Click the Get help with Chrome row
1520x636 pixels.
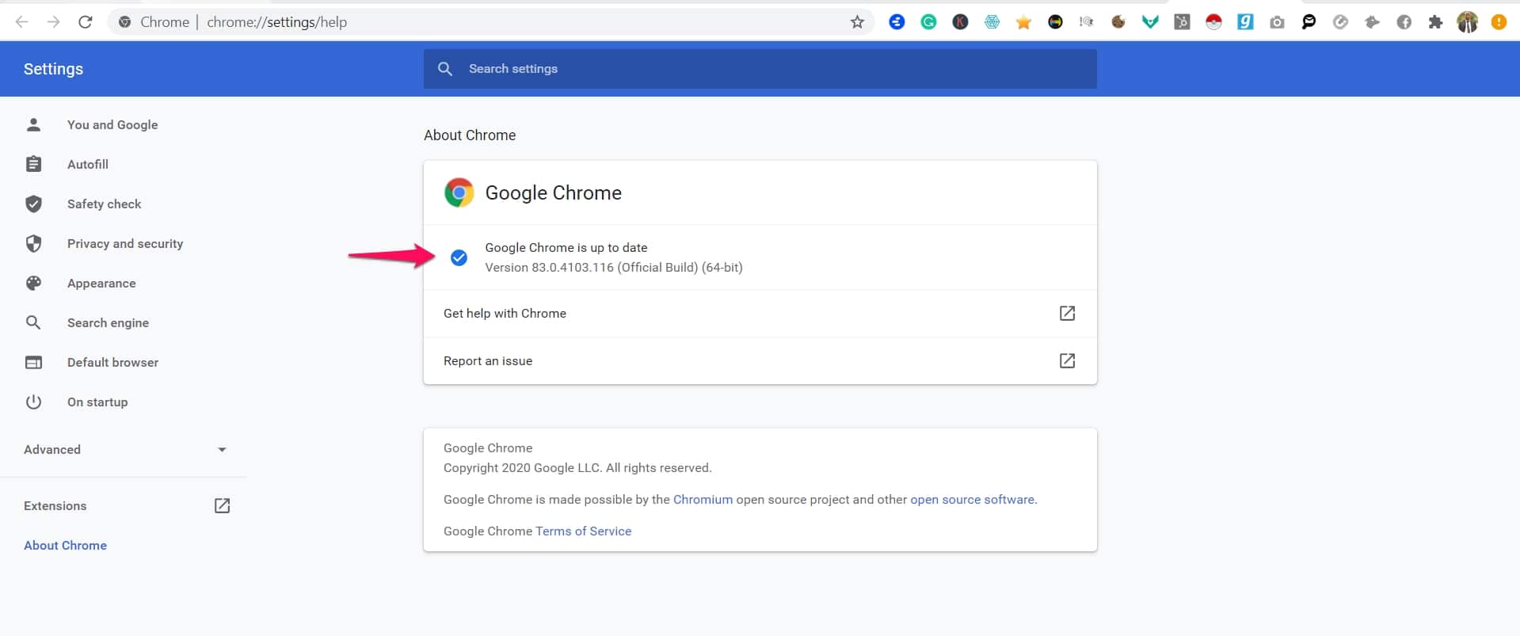click(x=760, y=314)
